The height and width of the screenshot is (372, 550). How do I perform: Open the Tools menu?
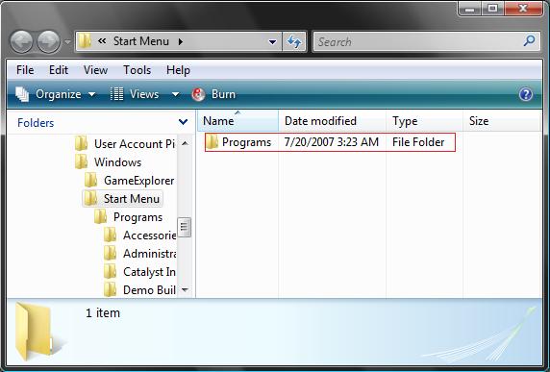tap(137, 70)
